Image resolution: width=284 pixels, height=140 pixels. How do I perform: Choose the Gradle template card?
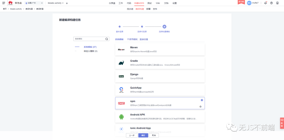point(160,63)
